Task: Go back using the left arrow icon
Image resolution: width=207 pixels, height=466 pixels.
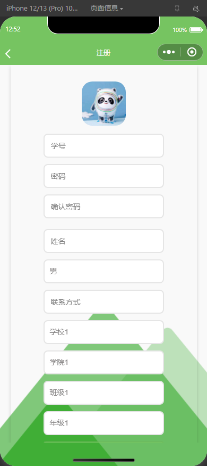Action: coord(8,53)
